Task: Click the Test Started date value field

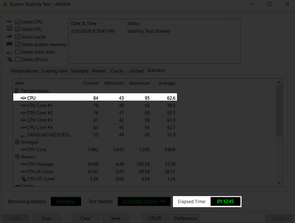Action: pos(144,201)
